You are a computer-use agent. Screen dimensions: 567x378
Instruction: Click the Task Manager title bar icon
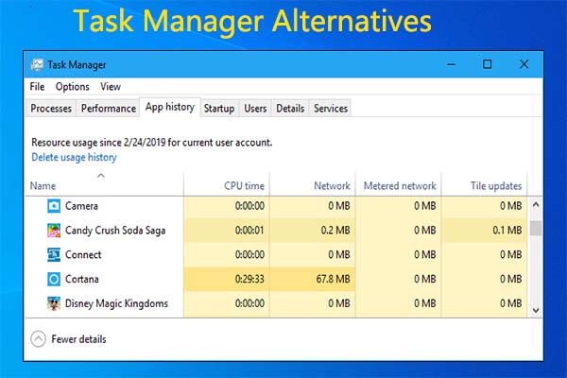[37, 65]
